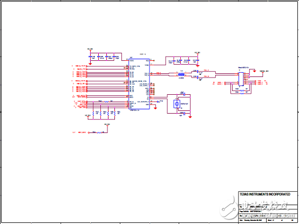The image size is (299, 224).
Task: Select the capacitor below the crystal oscillator
Action: (184, 114)
